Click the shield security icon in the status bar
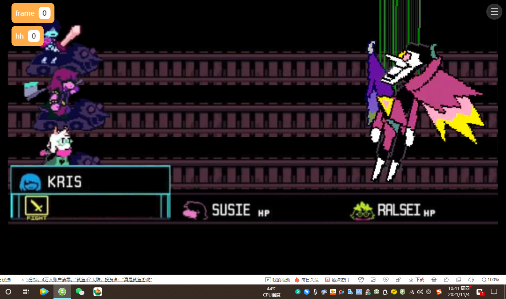The image size is (506, 299). coord(361,280)
